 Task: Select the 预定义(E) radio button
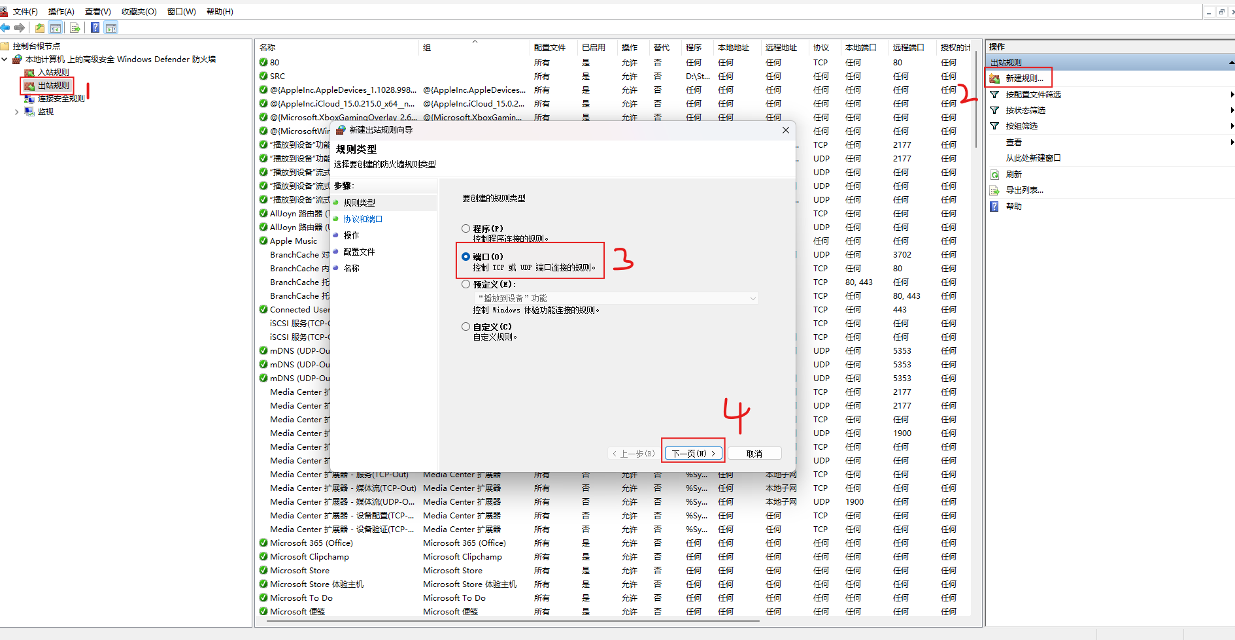point(466,284)
